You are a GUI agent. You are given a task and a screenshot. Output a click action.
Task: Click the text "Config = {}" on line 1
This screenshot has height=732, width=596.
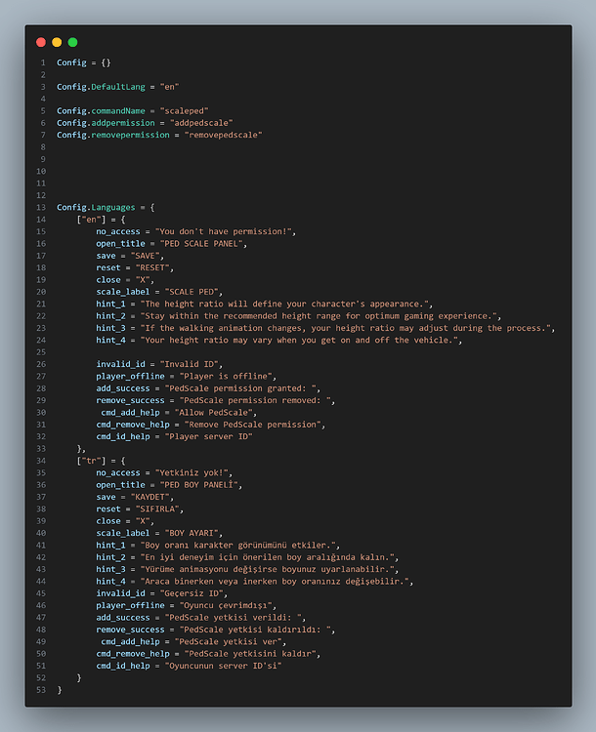(84, 62)
